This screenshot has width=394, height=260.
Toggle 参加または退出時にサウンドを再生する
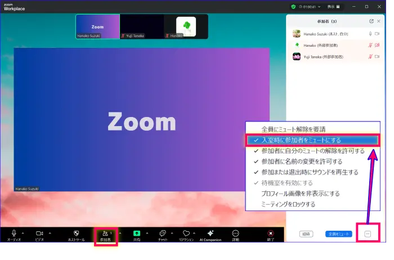click(x=310, y=172)
